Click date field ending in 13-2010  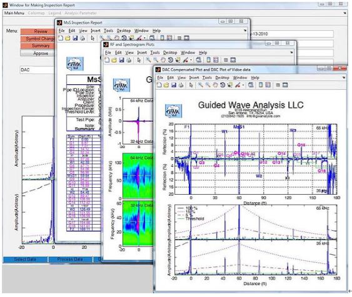point(291,34)
